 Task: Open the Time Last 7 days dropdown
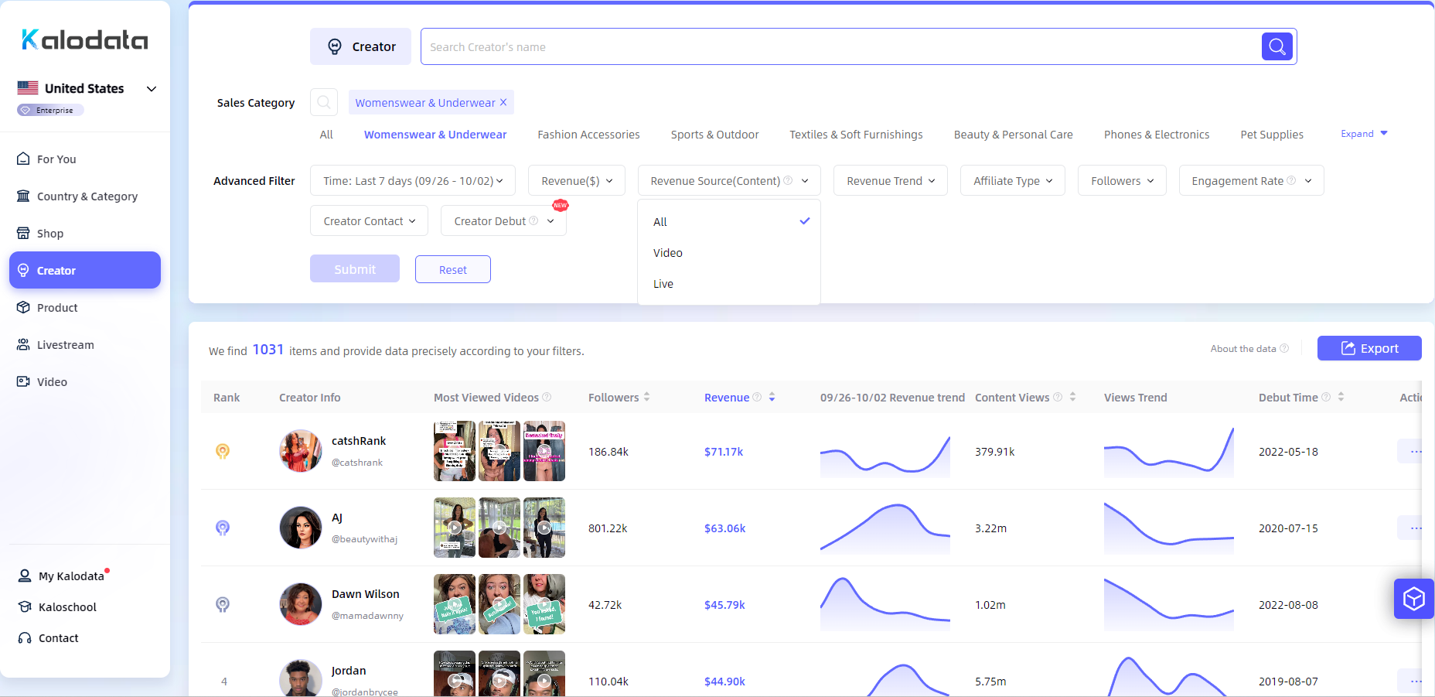click(412, 180)
